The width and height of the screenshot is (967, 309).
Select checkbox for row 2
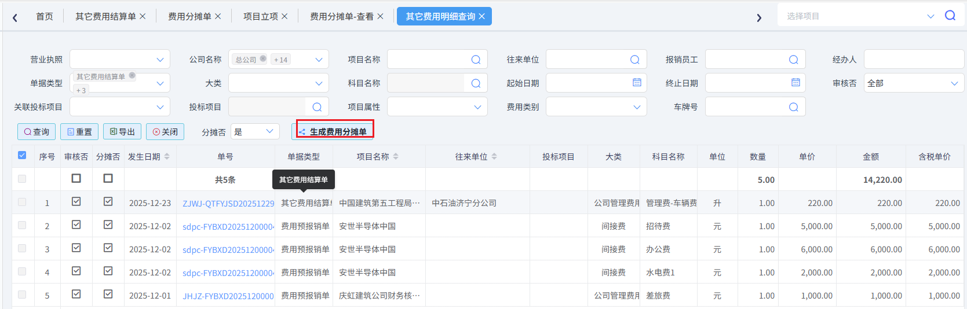click(22, 225)
